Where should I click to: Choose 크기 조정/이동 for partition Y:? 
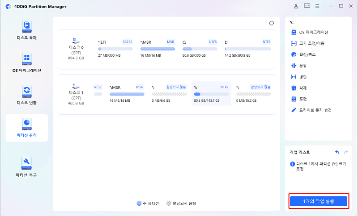pos(307,43)
